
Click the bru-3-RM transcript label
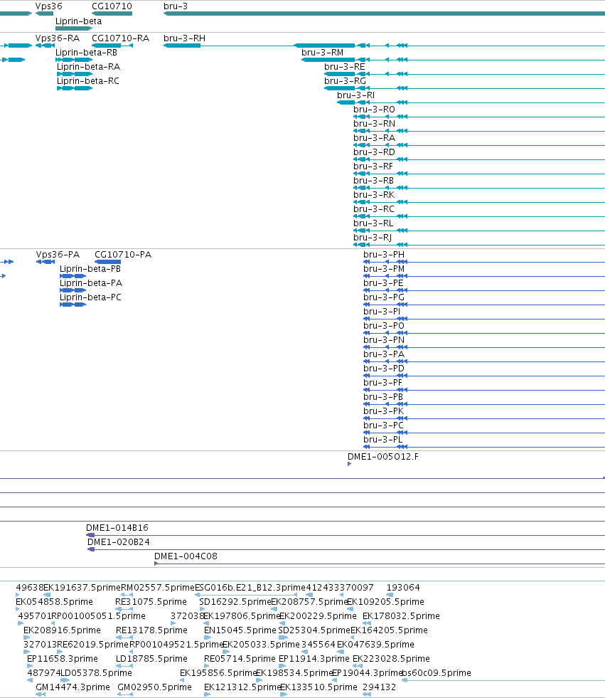[323, 53]
